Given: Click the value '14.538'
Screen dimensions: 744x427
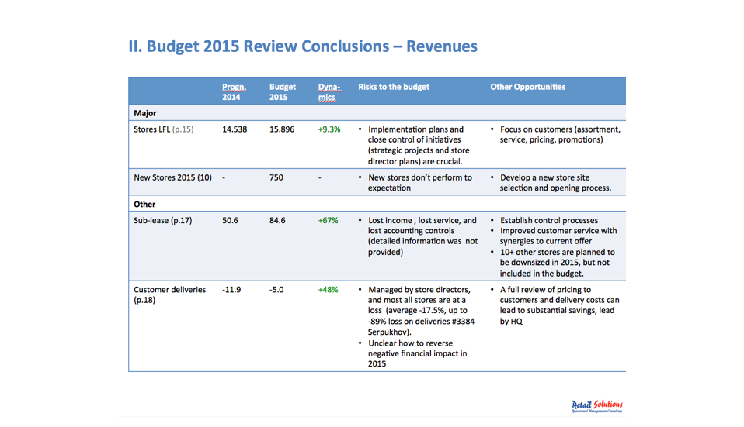Looking at the screenshot, I should click(x=235, y=129).
